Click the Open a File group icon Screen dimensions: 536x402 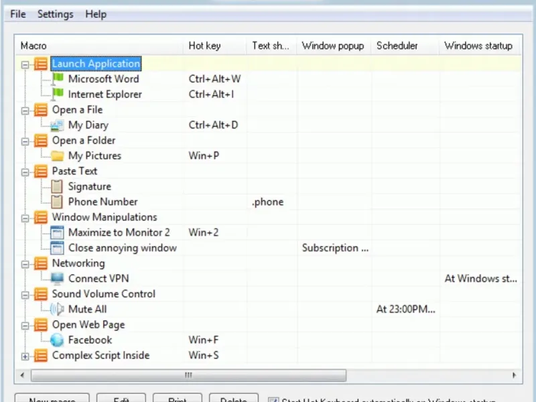click(41, 110)
